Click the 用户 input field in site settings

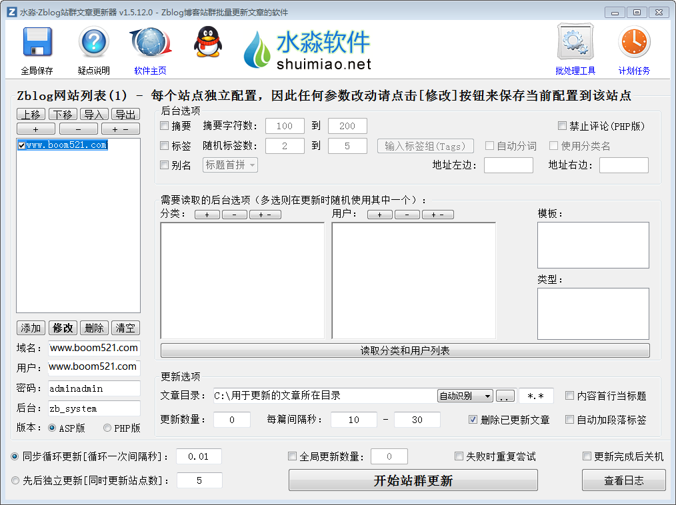[x=94, y=367]
